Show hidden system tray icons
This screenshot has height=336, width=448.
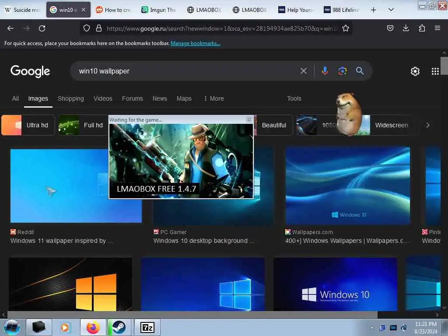372,328
